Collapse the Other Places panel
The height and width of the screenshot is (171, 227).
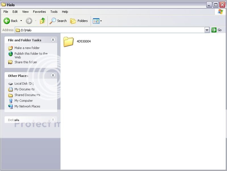coord(53,76)
